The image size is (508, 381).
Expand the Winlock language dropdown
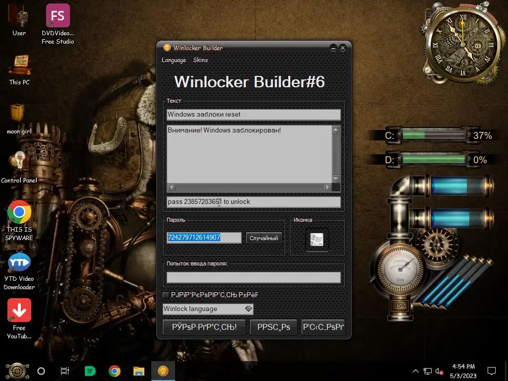coord(248,309)
